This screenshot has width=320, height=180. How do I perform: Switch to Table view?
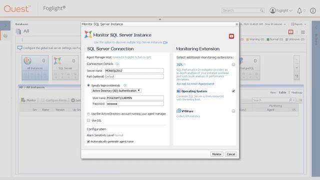point(282,92)
